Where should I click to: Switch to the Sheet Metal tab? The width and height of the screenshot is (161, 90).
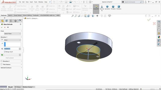tap(18, 15)
